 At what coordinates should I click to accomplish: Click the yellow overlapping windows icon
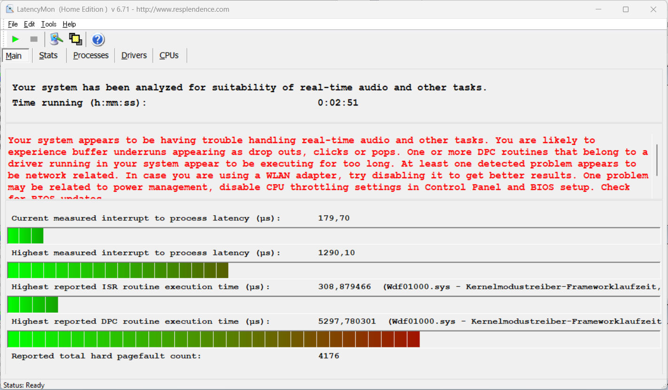coord(75,39)
